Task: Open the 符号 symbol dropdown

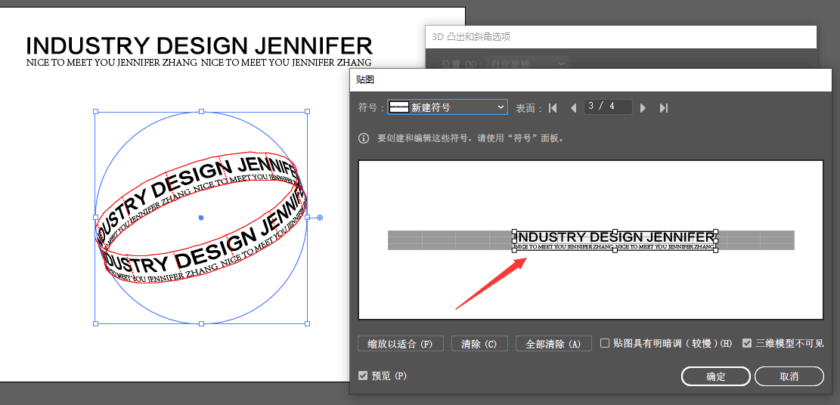Action: pos(448,107)
